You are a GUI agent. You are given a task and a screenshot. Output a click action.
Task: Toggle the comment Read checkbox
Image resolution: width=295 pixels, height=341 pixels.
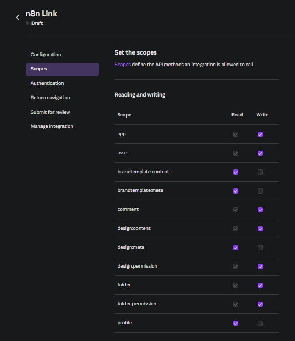236,210
